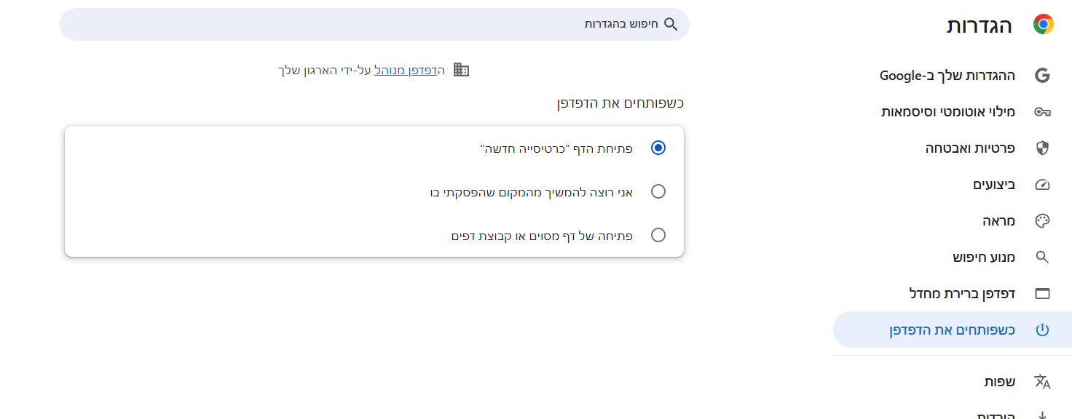Select the key icon for מילוי אוטומטי וסיסמאות
Viewport: 1072px width, 419px height.
(x=1043, y=111)
